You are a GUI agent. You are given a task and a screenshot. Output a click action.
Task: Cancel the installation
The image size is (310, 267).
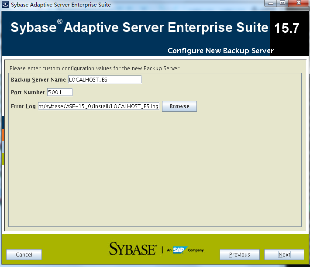click(24, 255)
